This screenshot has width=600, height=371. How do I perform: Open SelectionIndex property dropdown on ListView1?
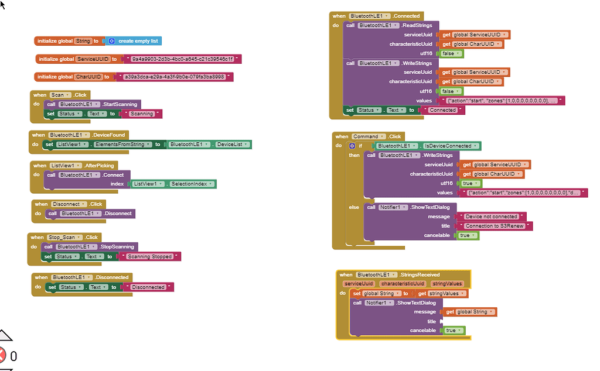(192, 184)
